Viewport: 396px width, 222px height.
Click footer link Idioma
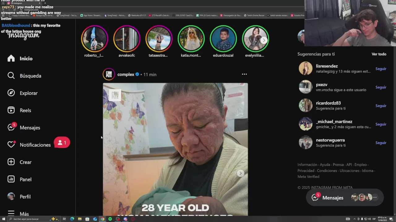[368, 171]
